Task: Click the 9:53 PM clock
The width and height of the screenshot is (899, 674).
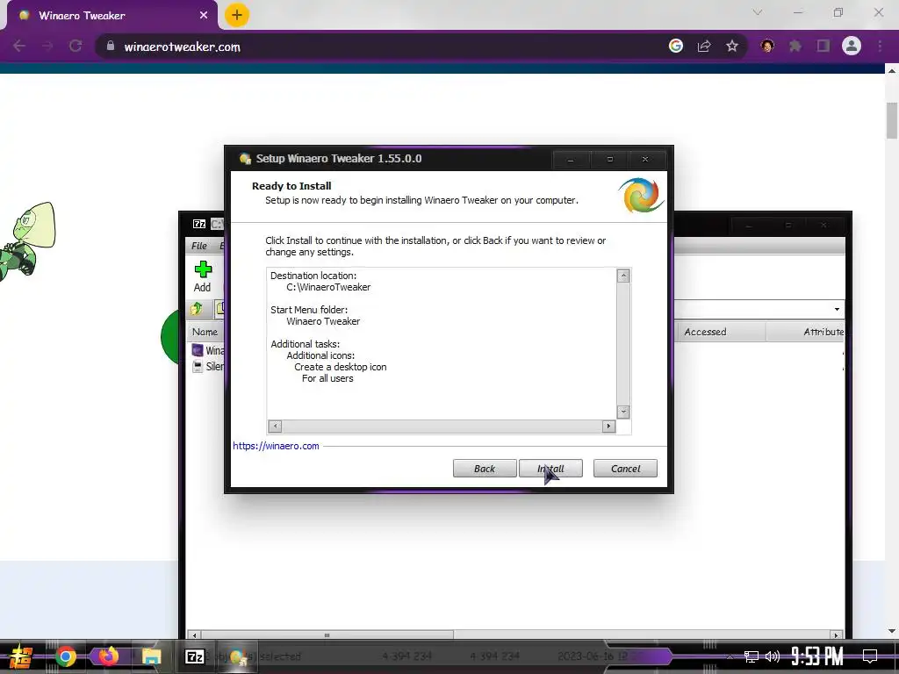Action: pyautogui.click(x=816, y=656)
